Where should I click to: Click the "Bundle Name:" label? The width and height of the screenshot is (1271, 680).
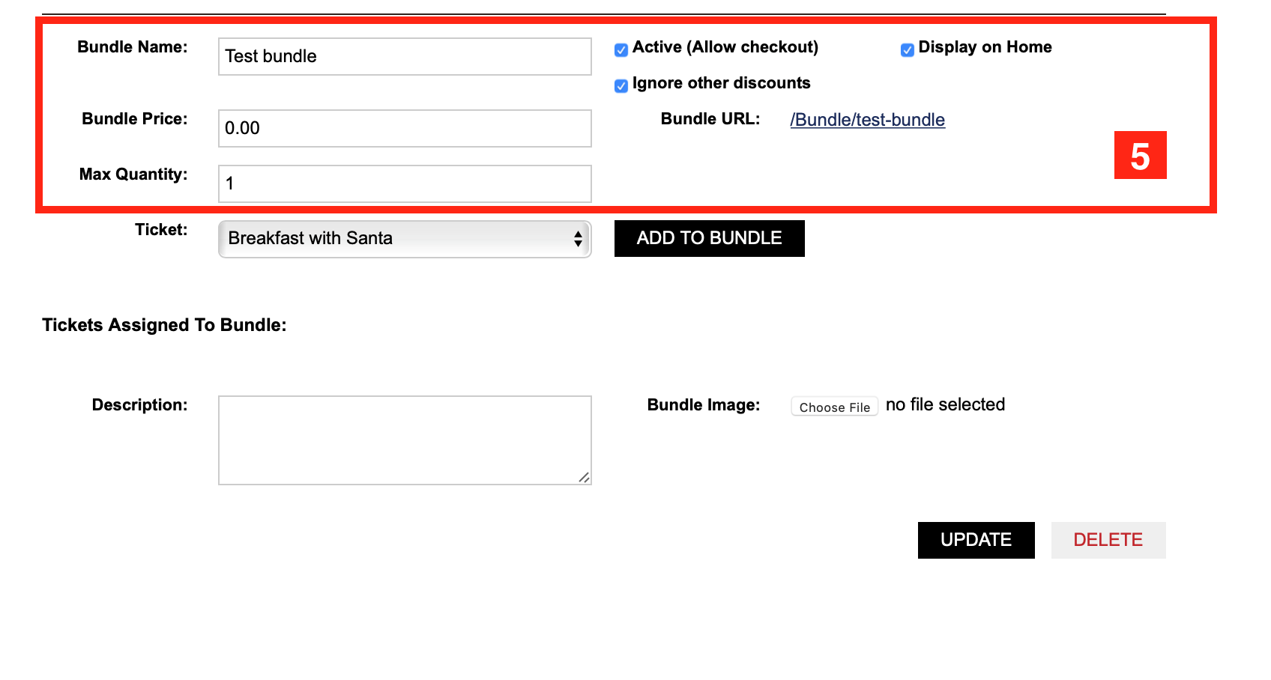[x=133, y=47]
